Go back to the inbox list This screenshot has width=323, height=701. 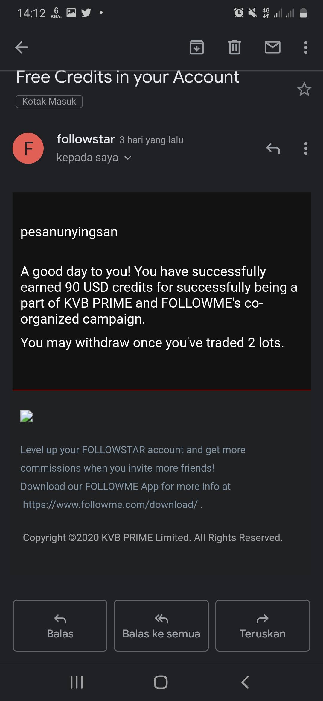coord(22,47)
